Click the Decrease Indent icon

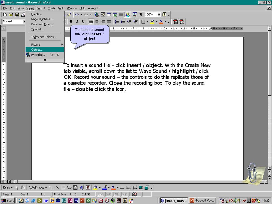(x=129, y=22)
